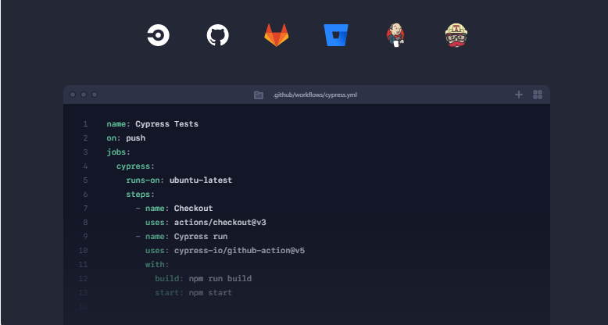
Task: Click line number 10 in gutter
Action: [83, 251]
